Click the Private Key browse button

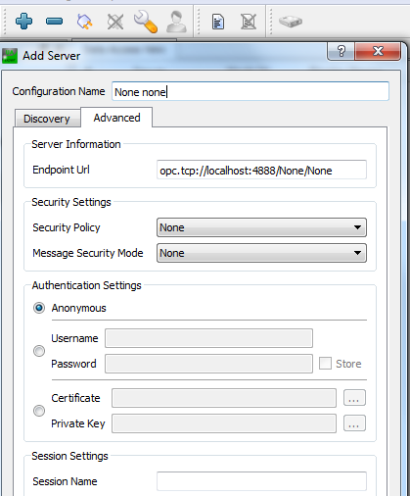(x=354, y=423)
